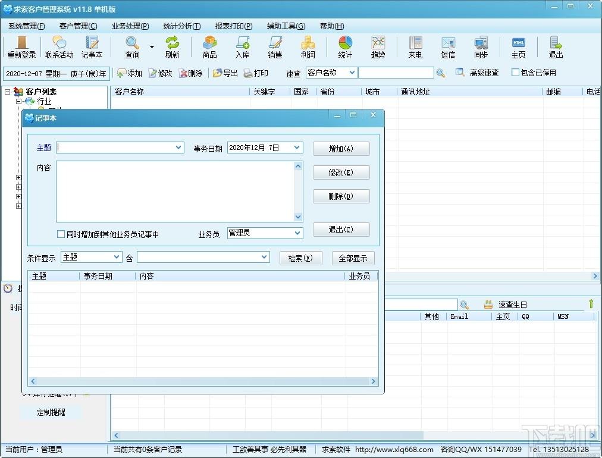This screenshot has width=602, height=458.
Task: Open the 查询 dropdown arrow
Action: pyautogui.click(x=152, y=47)
